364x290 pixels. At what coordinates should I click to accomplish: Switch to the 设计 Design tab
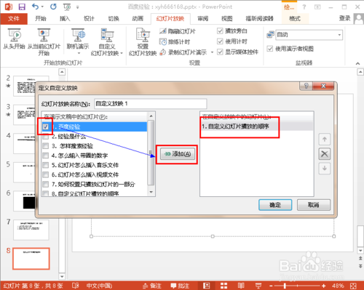click(x=89, y=19)
